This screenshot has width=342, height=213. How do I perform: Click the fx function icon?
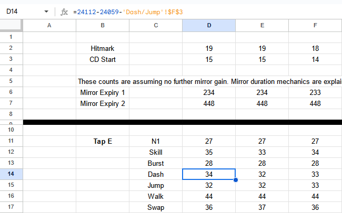[x=64, y=12]
